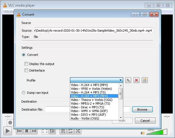Click the Cancel button
Viewport: 175px width, 138px height.
145,121
